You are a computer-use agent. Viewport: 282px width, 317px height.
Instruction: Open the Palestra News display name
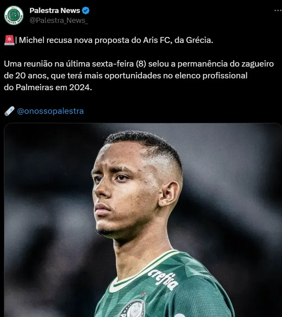point(55,11)
